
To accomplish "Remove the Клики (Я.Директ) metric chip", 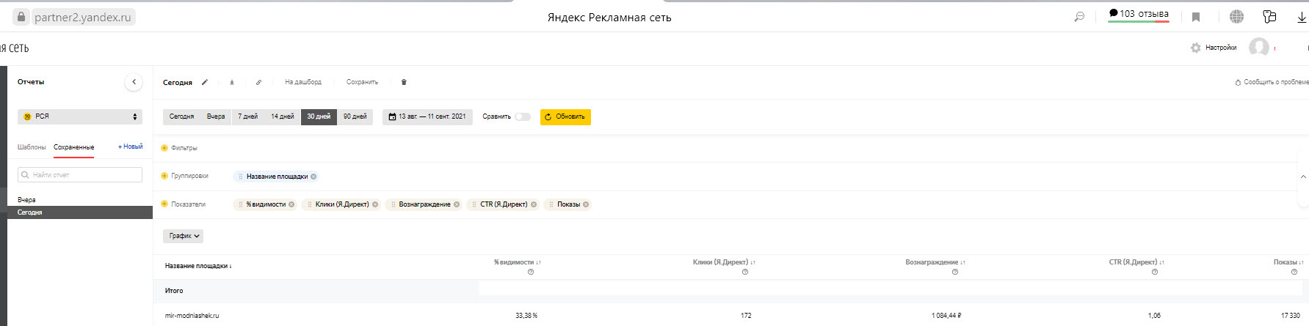I will [375, 204].
